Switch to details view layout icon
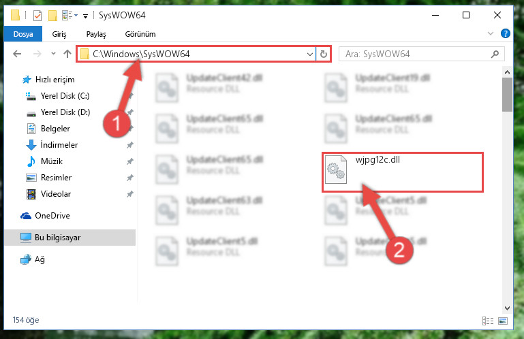The image size is (524, 339). (x=488, y=321)
